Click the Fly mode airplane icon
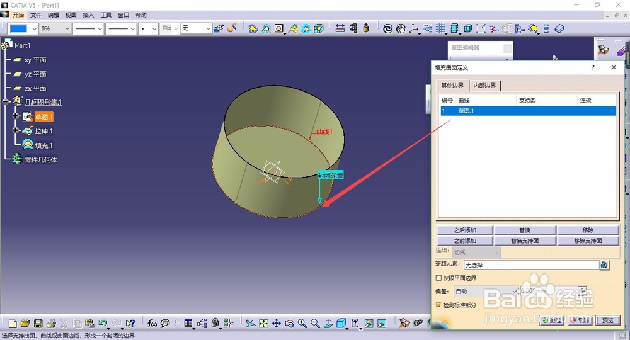This screenshot has height=340, width=630. [250, 323]
